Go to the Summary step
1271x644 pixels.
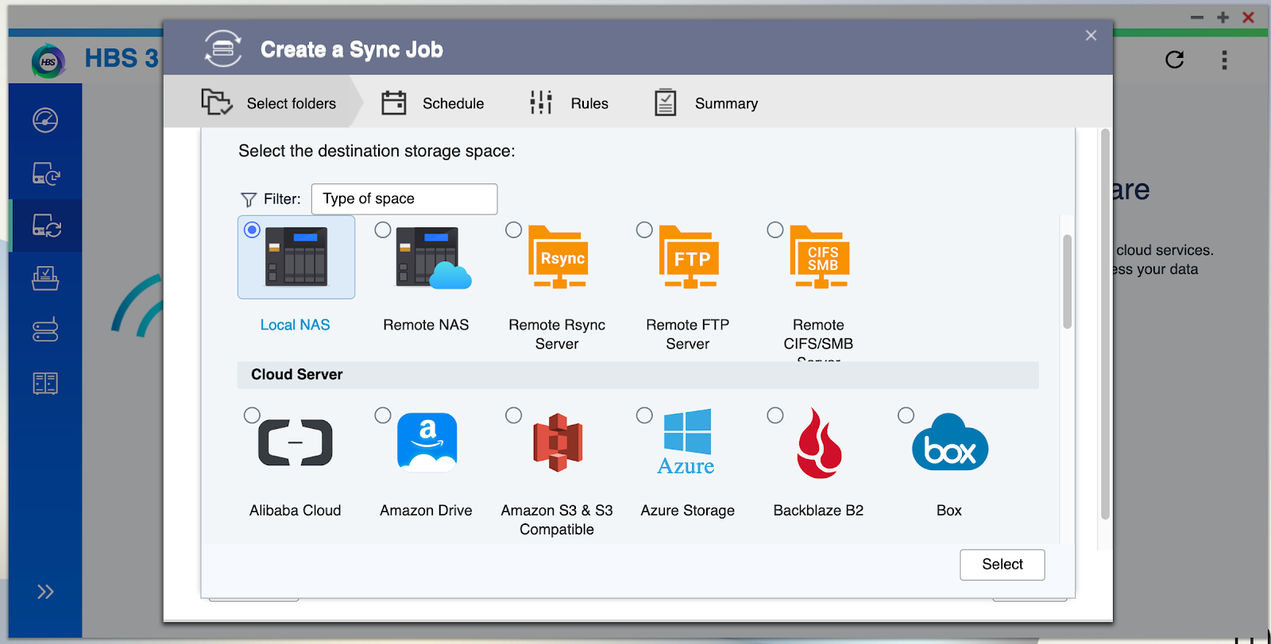coord(705,103)
